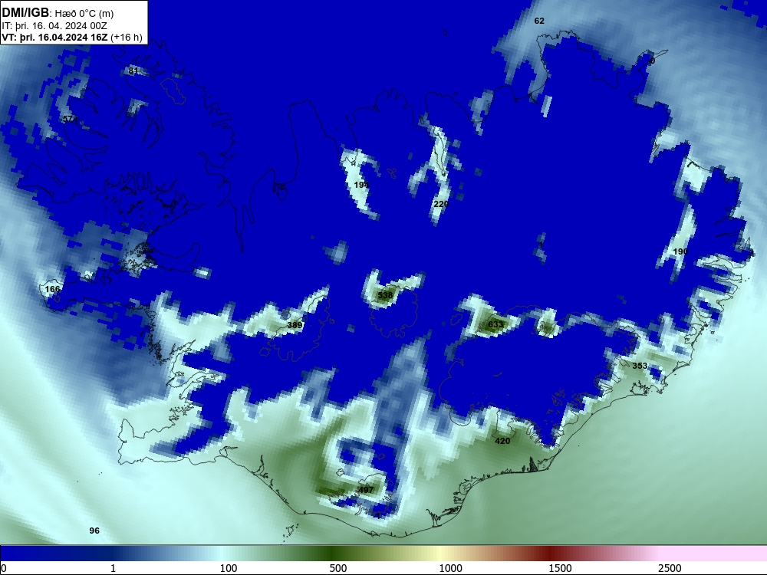This screenshot has width=767, height=575.
Task: Click the map value 538
Action: pos(386,295)
